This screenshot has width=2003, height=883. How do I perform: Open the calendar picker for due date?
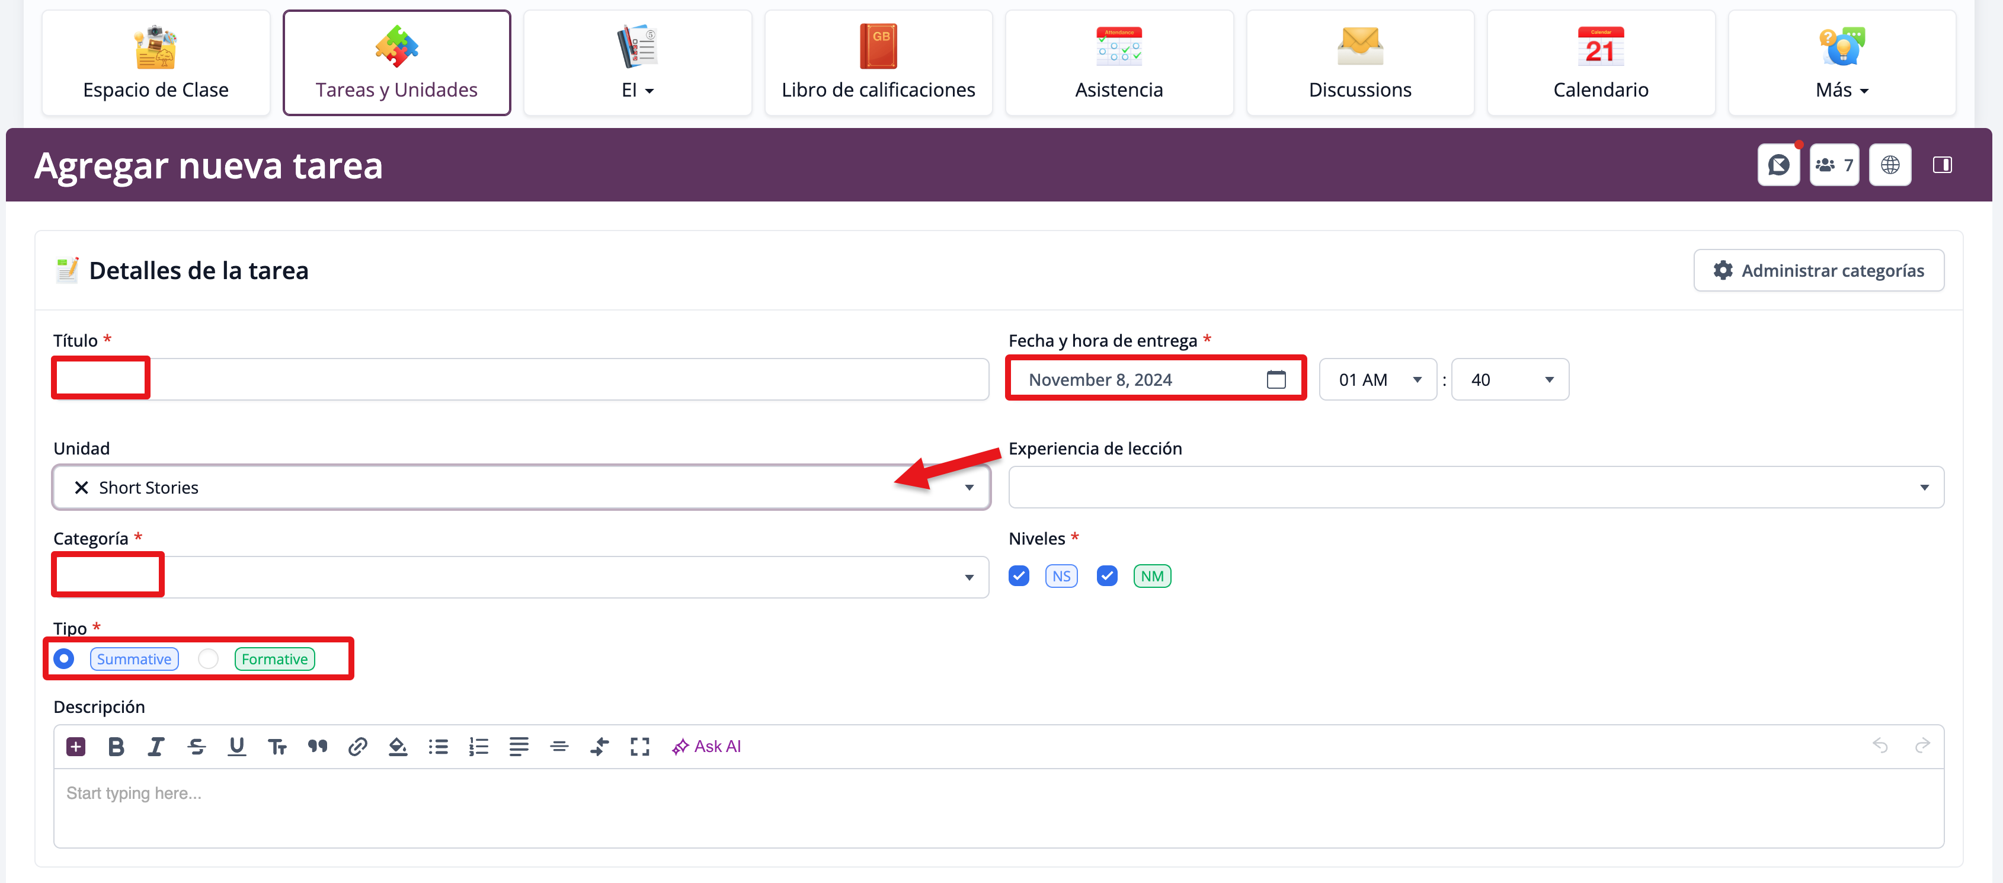[x=1275, y=379]
